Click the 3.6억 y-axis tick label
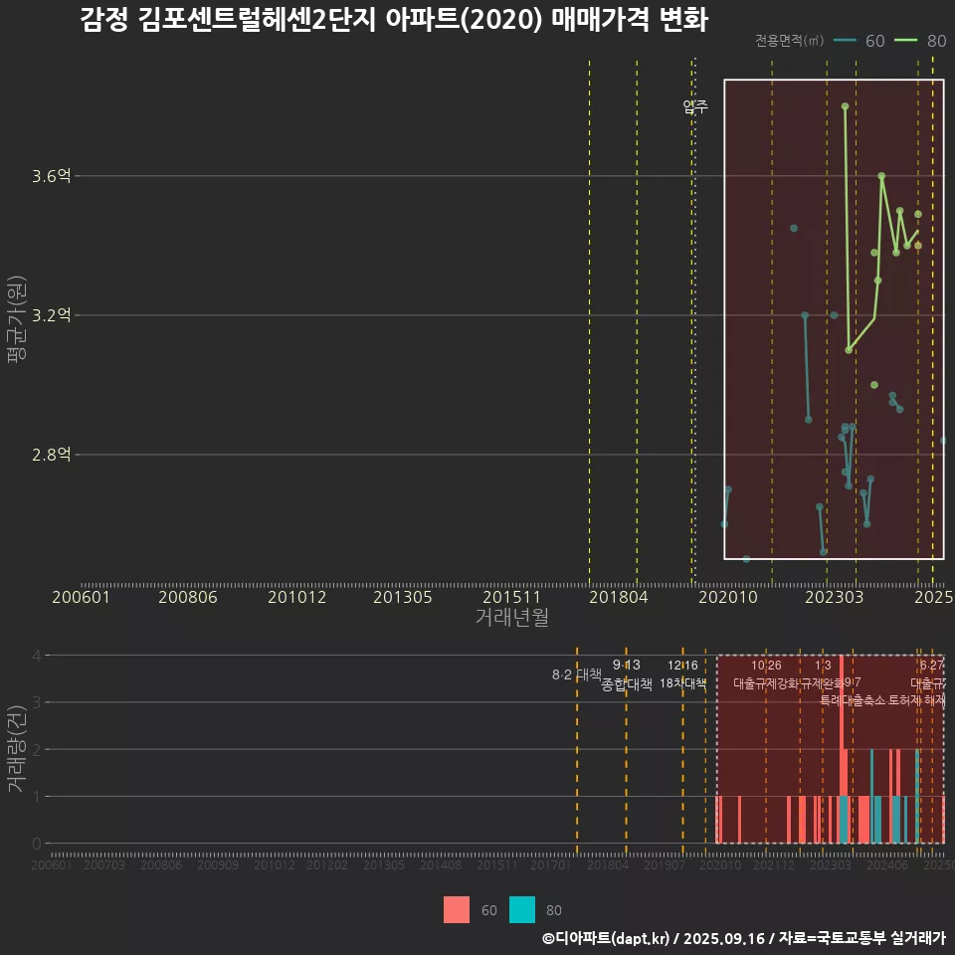The height and width of the screenshot is (955, 955). [51, 176]
